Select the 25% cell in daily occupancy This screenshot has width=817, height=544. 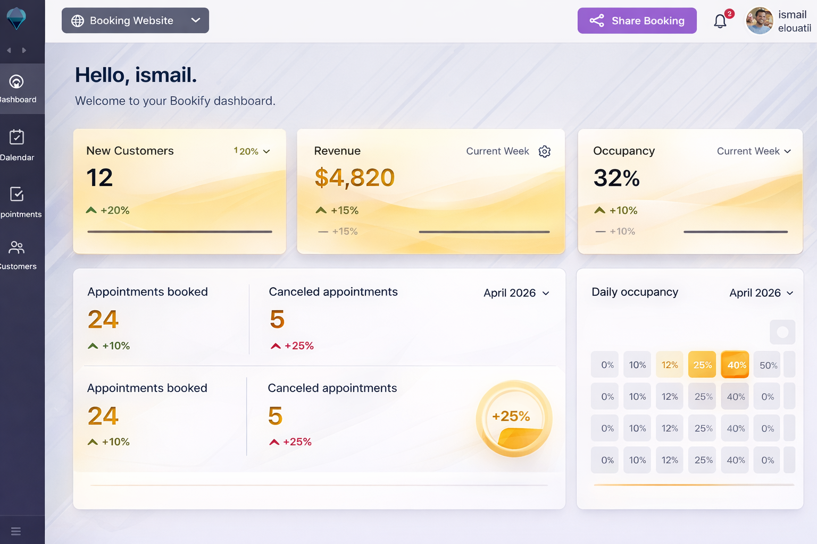(702, 364)
